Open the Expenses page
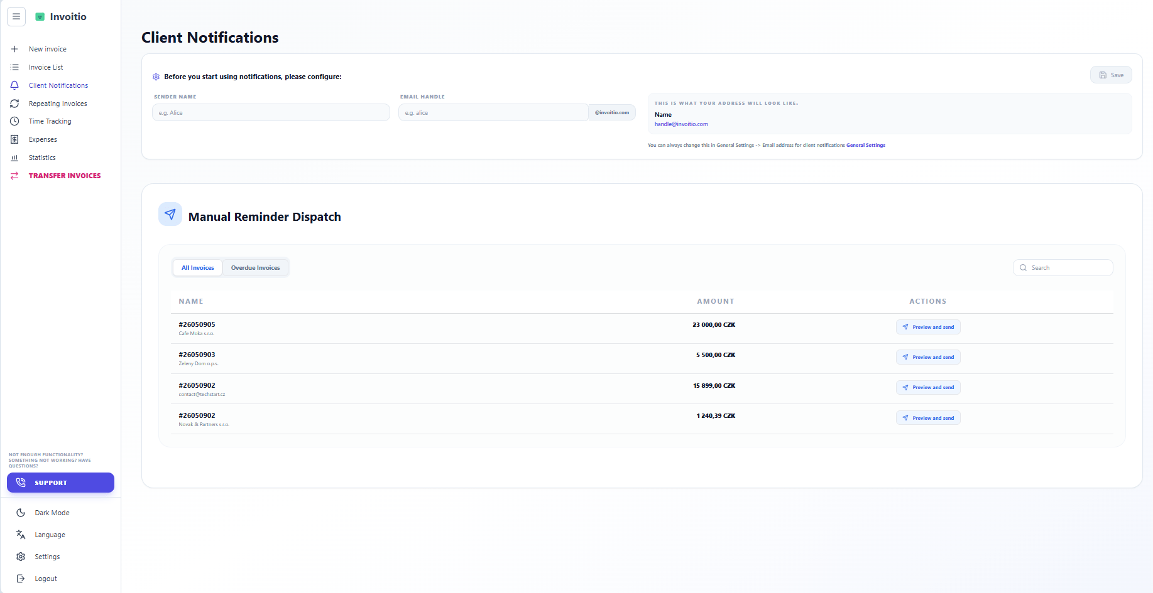1153x593 pixels. click(43, 139)
